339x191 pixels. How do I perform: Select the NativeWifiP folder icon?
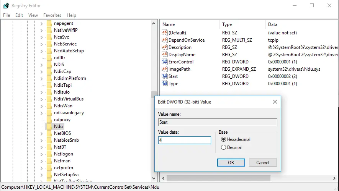(49, 30)
